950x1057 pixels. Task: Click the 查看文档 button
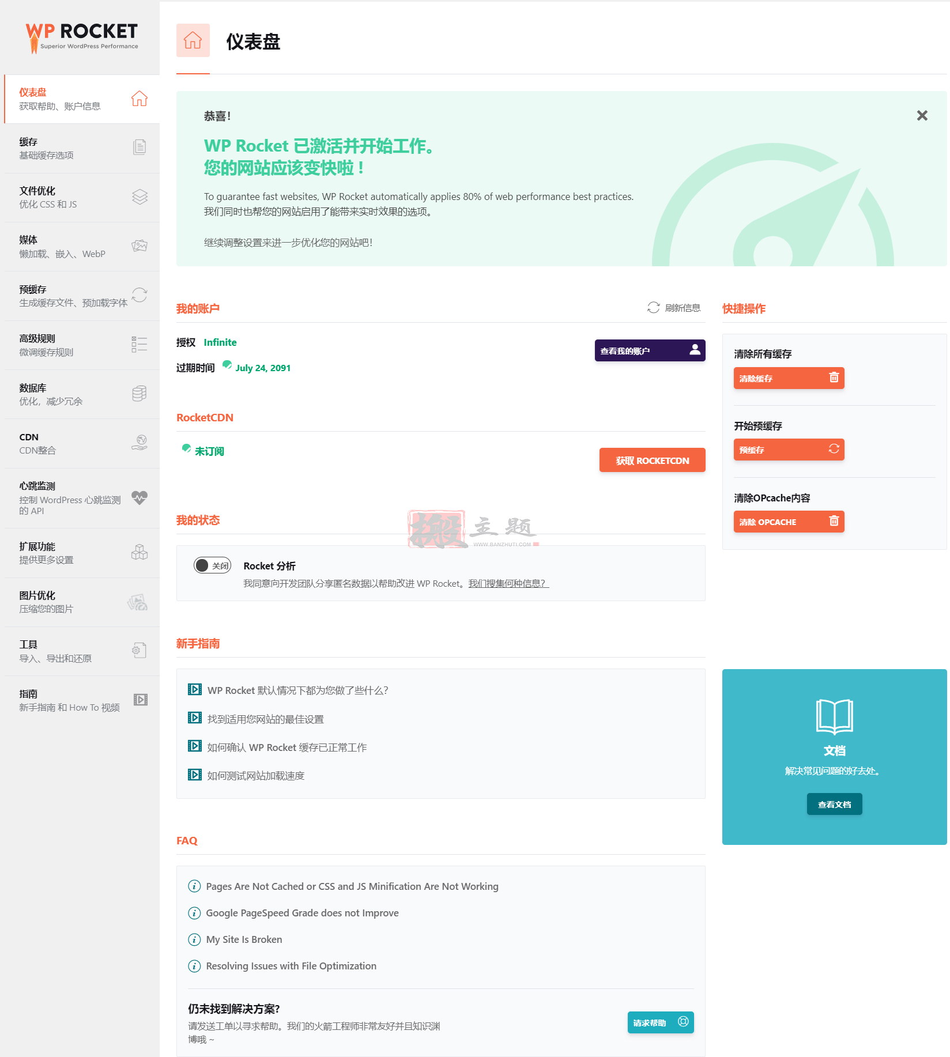pos(834,804)
